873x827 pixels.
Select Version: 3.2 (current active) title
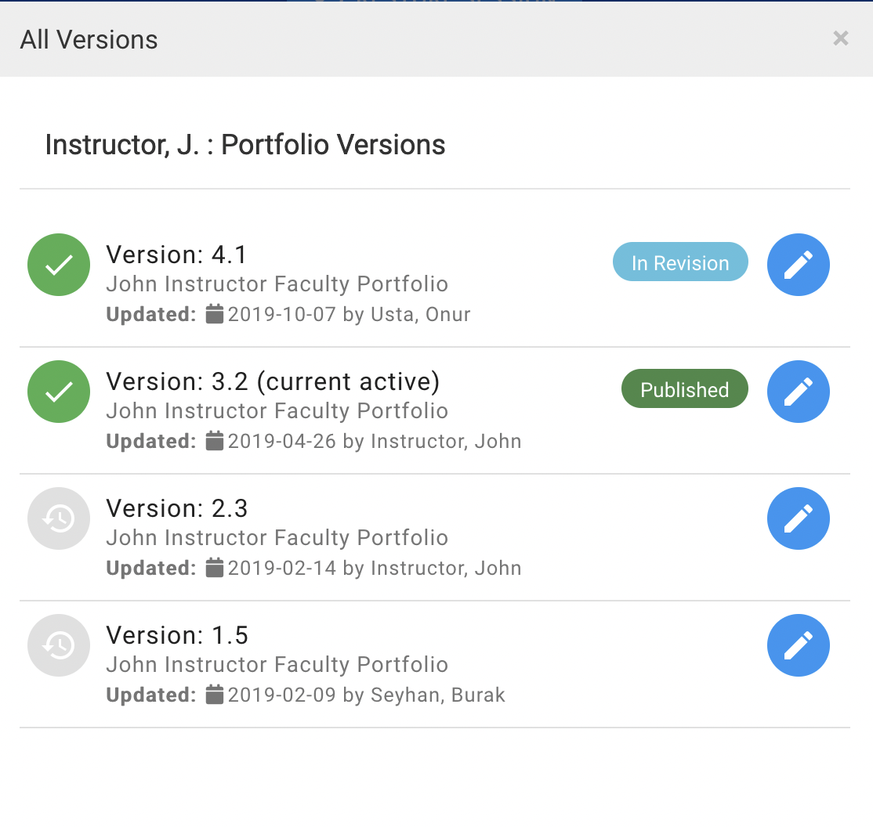(x=273, y=381)
